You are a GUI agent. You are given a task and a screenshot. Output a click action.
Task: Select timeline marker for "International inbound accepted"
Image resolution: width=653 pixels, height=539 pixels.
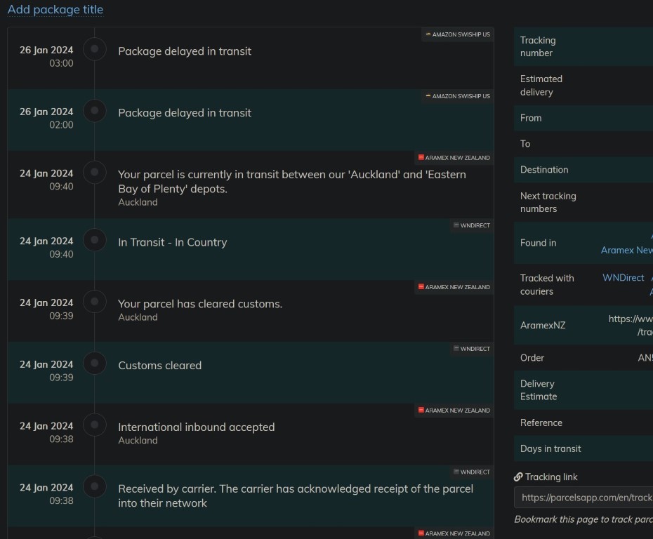[x=95, y=425]
